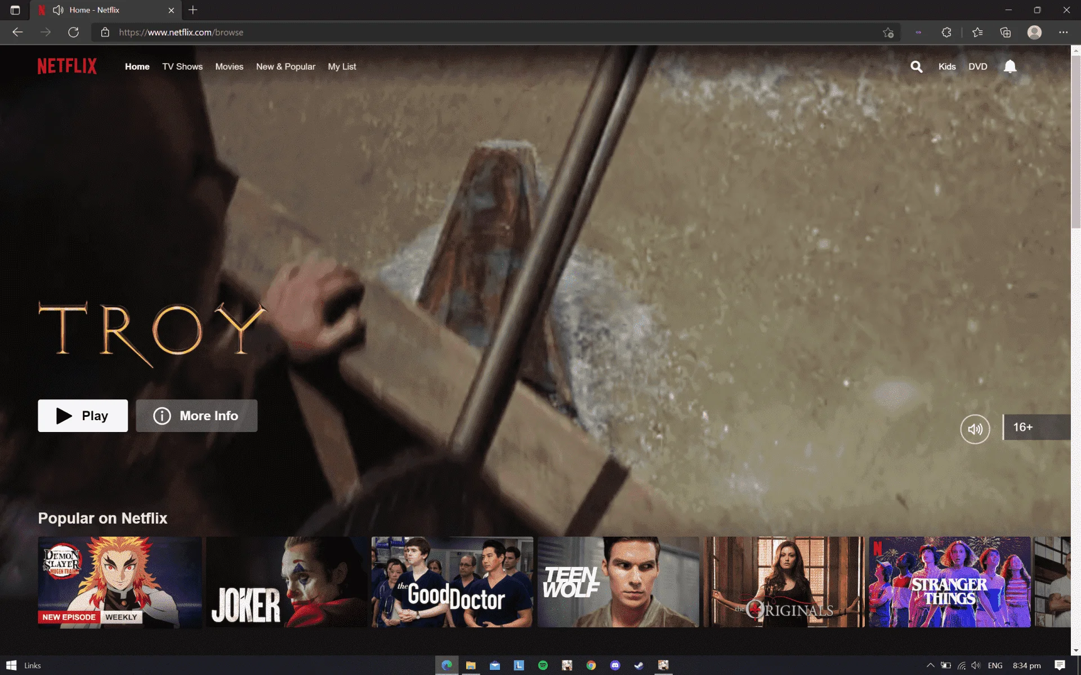Click the Netflix logo

pyautogui.click(x=67, y=66)
